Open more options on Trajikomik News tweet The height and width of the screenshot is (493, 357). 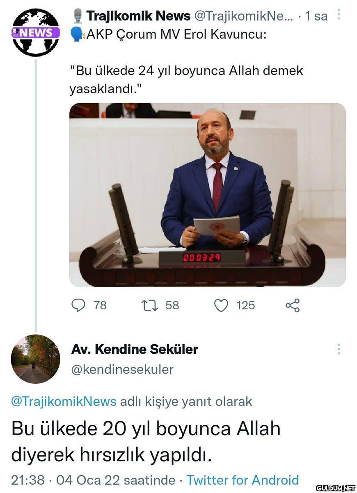339,16
